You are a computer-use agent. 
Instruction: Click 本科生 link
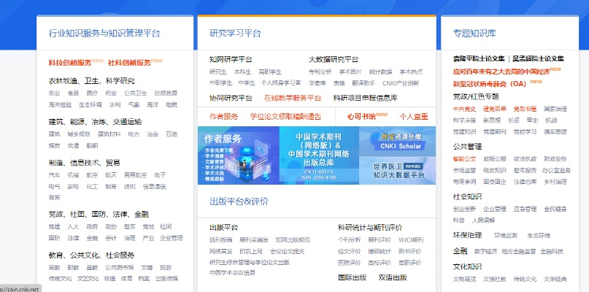coord(242,72)
